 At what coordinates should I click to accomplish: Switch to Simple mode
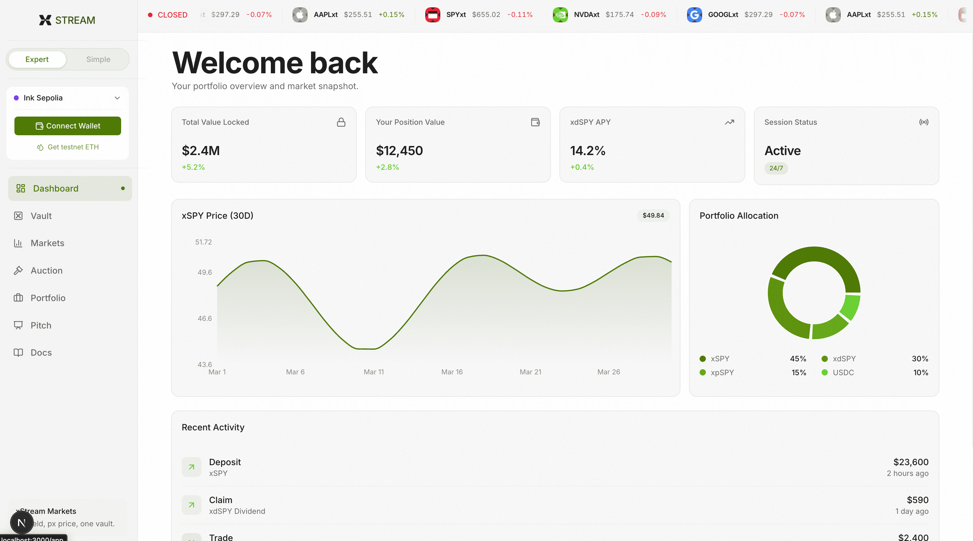tap(98, 59)
